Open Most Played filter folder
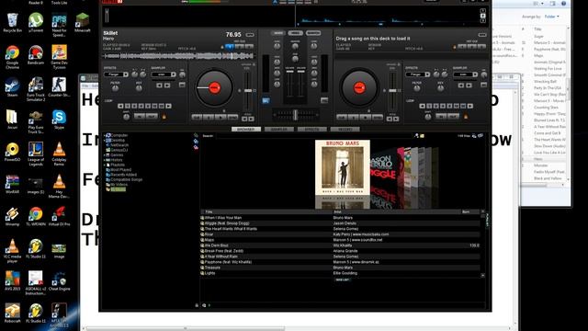The width and height of the screenshot is (588, 331). [x=119, y=169]
